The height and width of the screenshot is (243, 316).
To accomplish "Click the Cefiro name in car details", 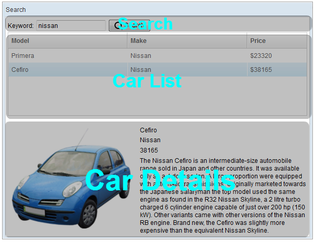I will pos(148,130).
